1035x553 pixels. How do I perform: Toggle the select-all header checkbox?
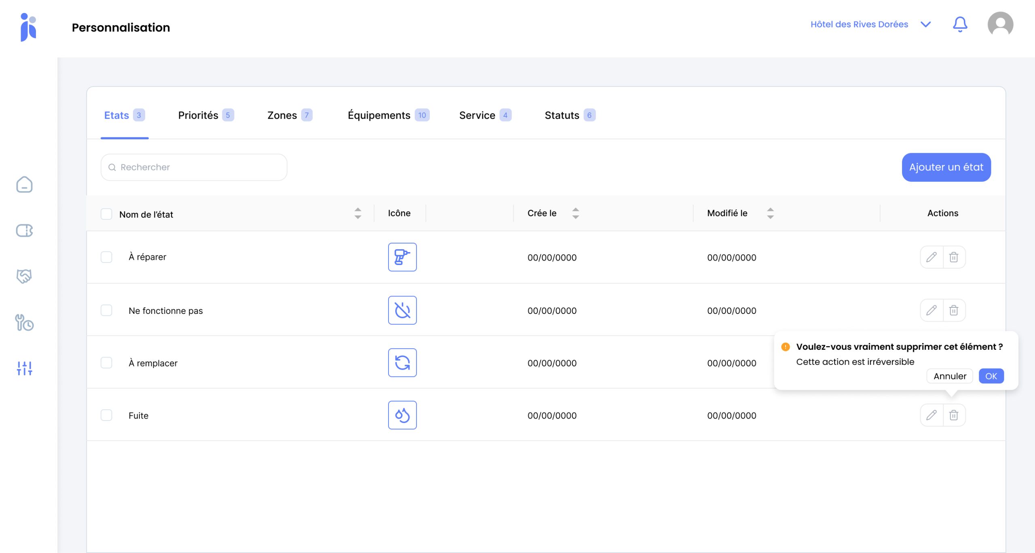[106, 214]
